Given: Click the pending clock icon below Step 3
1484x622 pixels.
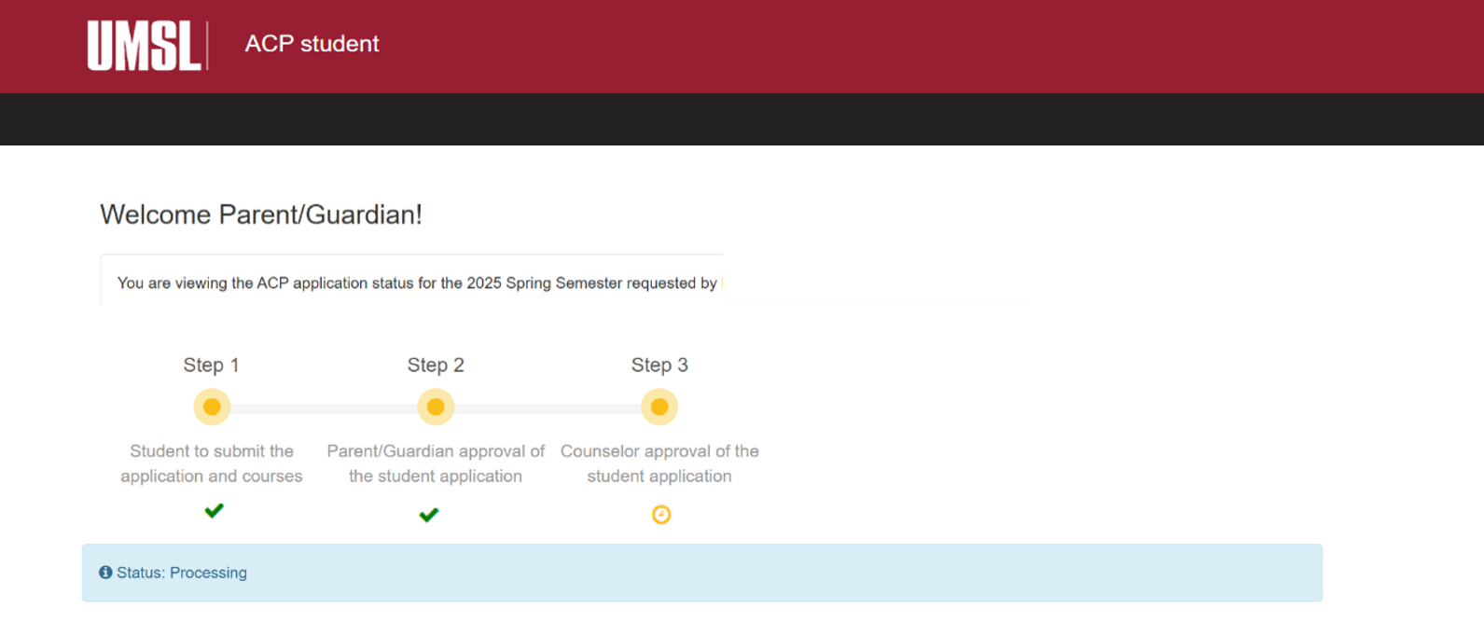Looking at the screenshot, I should (x=660, y=514).
